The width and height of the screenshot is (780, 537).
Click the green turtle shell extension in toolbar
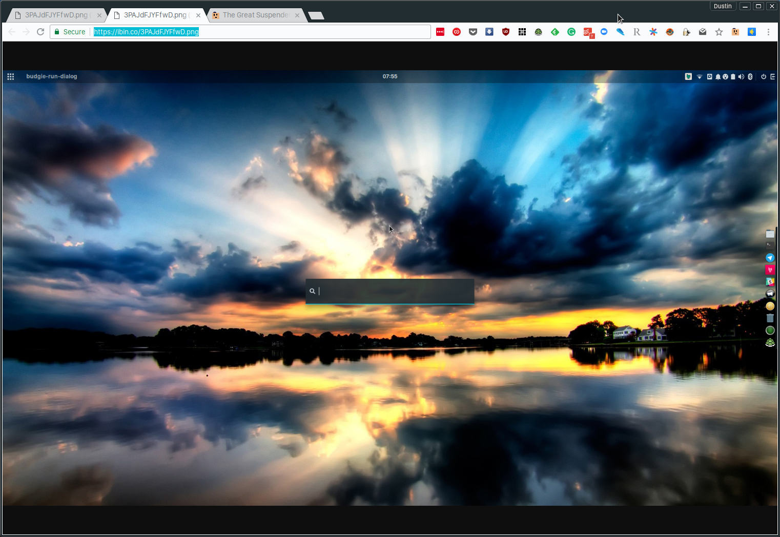[539, 32]
